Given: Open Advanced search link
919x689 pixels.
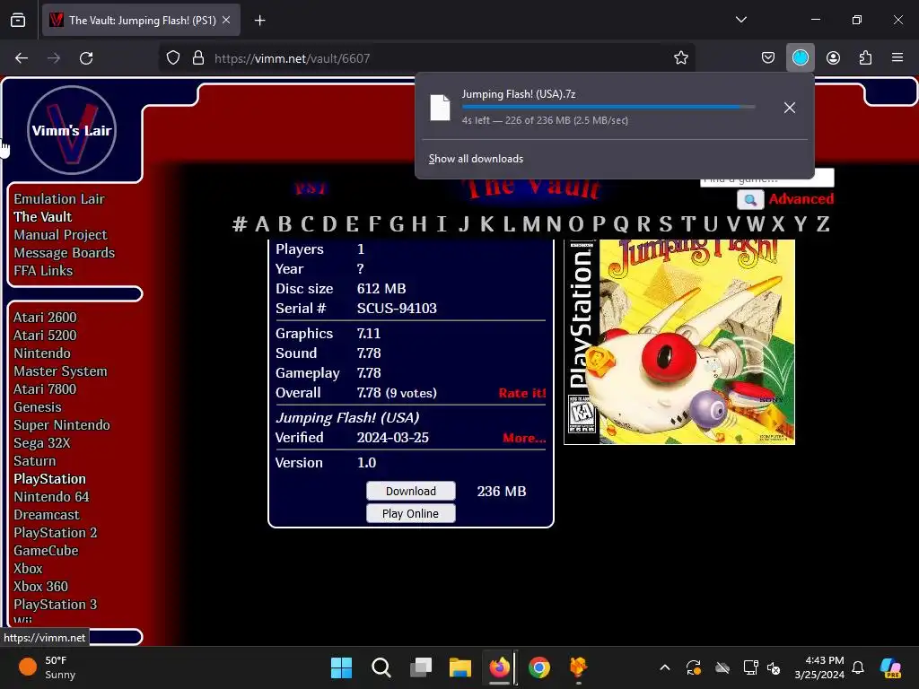Looking at the screenshot, I should [801, 199].
